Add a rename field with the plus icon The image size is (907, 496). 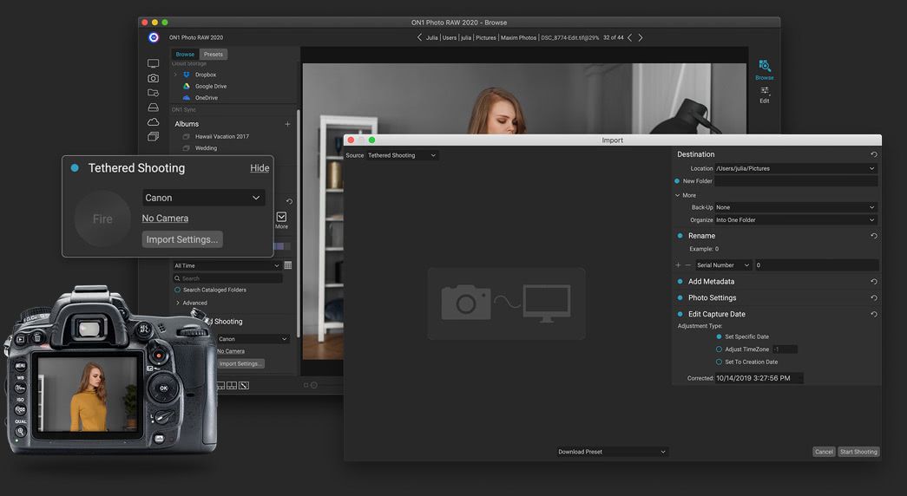coord(678,264)
